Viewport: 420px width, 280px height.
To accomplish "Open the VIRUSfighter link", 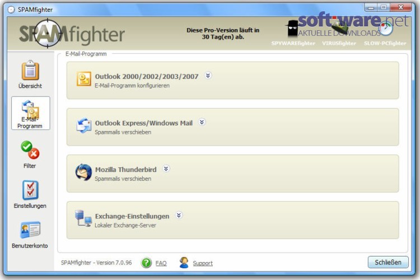I will tap(339, 43).
